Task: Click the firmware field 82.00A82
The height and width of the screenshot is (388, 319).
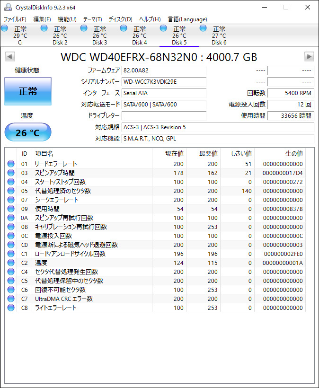Action: (x=164, y=71)
